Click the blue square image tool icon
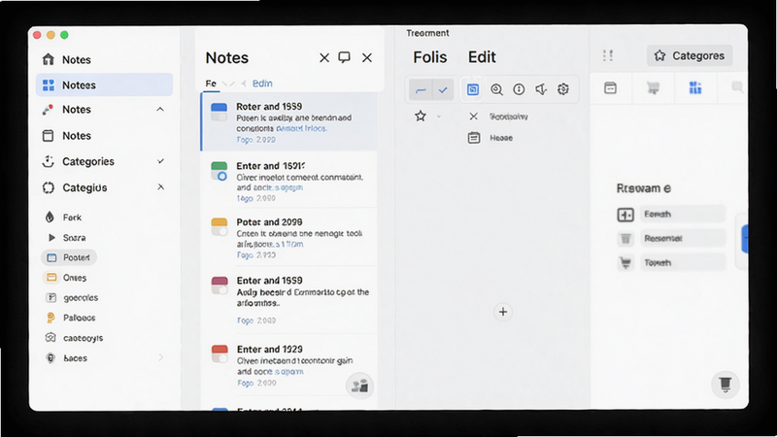Image resolution: width=777 pixels, height=437 pixels. click(473, 89)
